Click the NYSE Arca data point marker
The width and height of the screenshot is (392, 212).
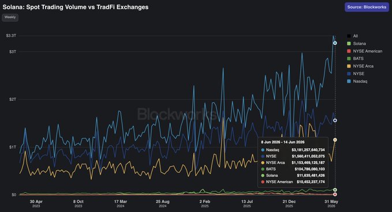(x=335, y=140)
